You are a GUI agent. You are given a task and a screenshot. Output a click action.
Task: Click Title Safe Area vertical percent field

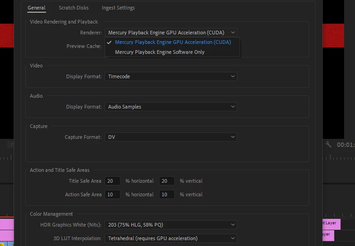tap(167, 181)
